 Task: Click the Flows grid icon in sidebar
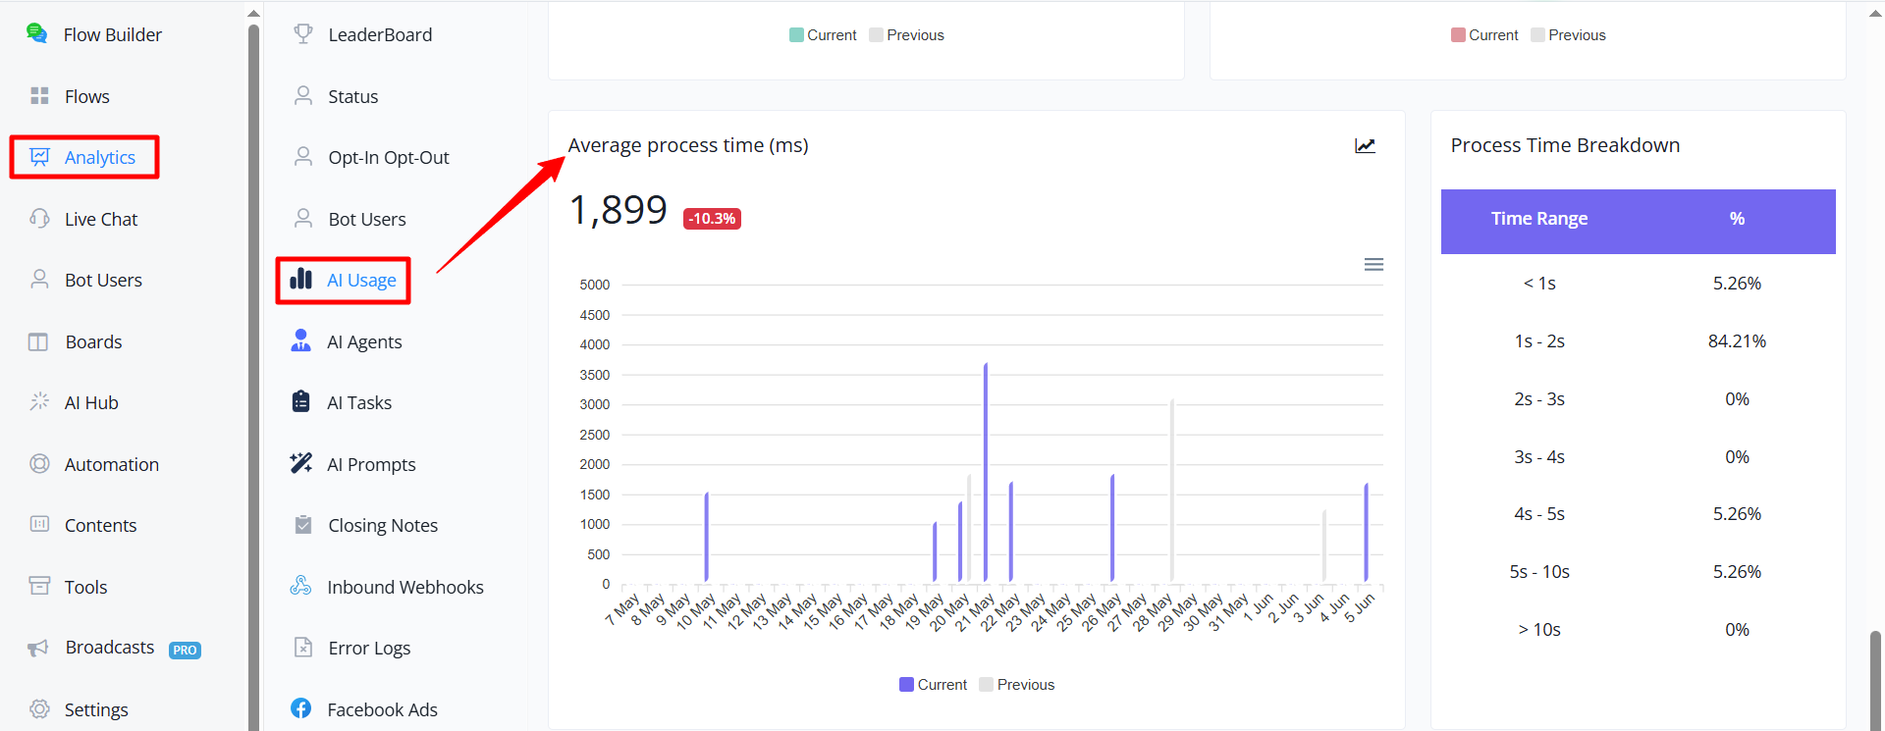[39, 96]
